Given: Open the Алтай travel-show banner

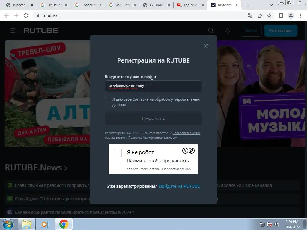Looking at the screenshot, I should click(47, 93).
